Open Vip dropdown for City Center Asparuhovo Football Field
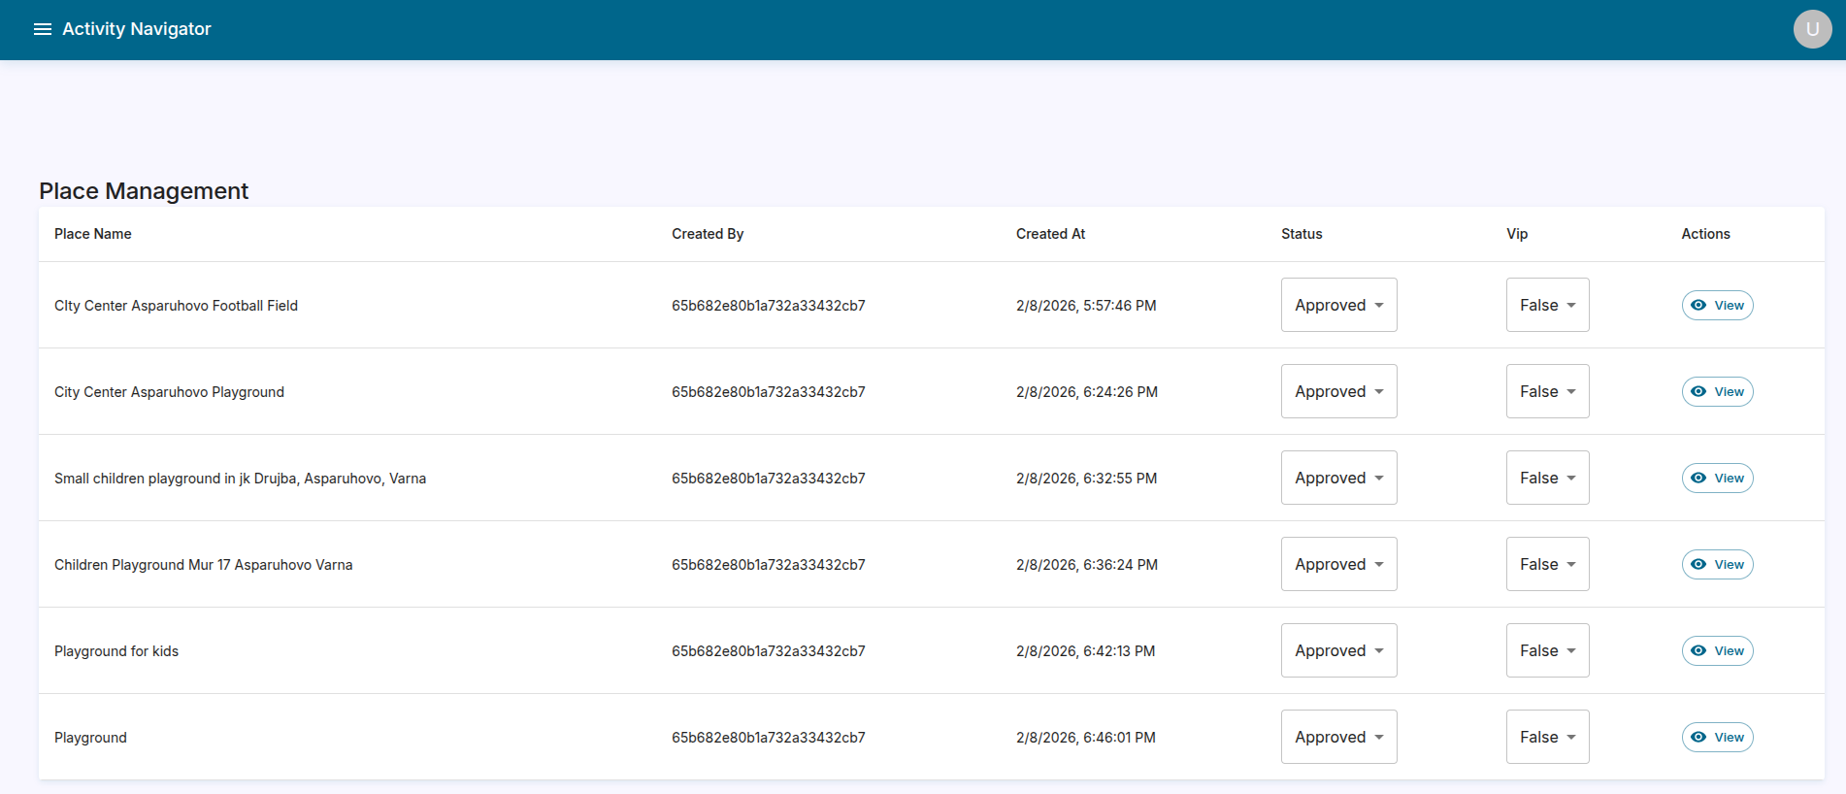 [1547, 305]
